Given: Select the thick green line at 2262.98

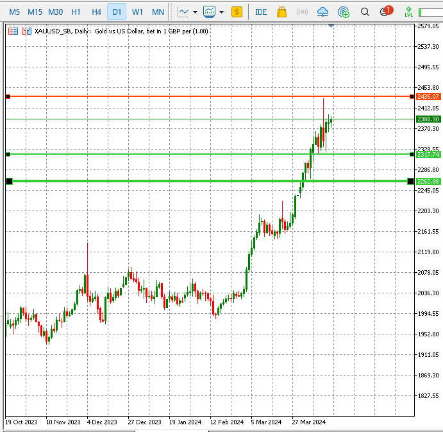Looking at the screenshot, I should pyautogui.click(x=192, y=181).
